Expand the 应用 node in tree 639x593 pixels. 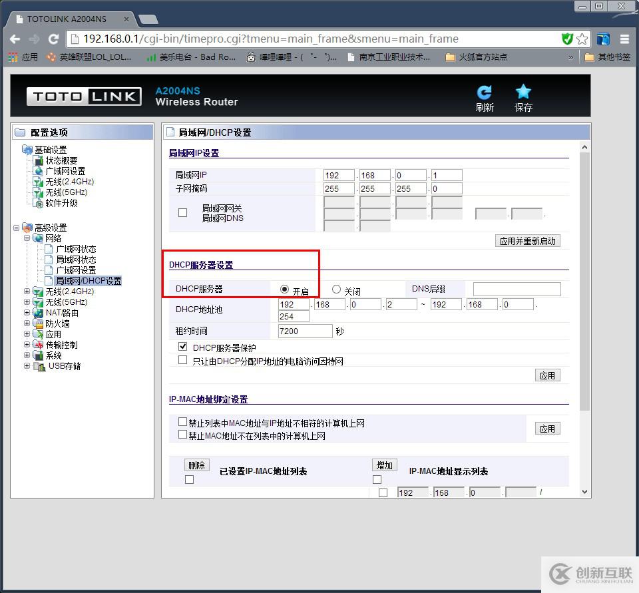coord(27,334)
